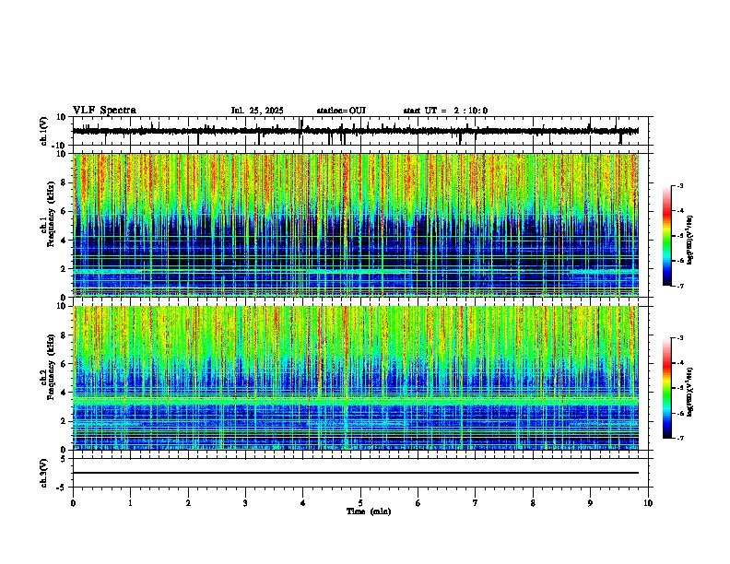The width and height of the screenshot is (730, 564).
Task: Click the 'VLF Spectra' title text
Action: click(104, 111)
